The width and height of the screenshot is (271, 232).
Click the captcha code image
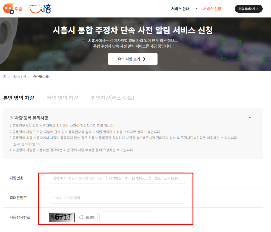click(x=61, y=217)
